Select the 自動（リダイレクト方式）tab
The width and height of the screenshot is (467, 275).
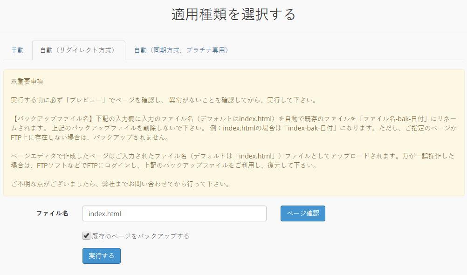pyautogui.click(x=79, y=50)
